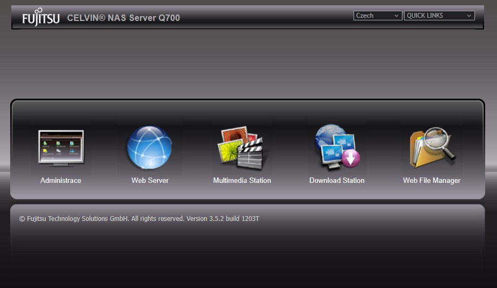This screenshot has width=497, height=288.
Task: Click the CELVIN NAS Server Q700 title
Action: (124, 18)
